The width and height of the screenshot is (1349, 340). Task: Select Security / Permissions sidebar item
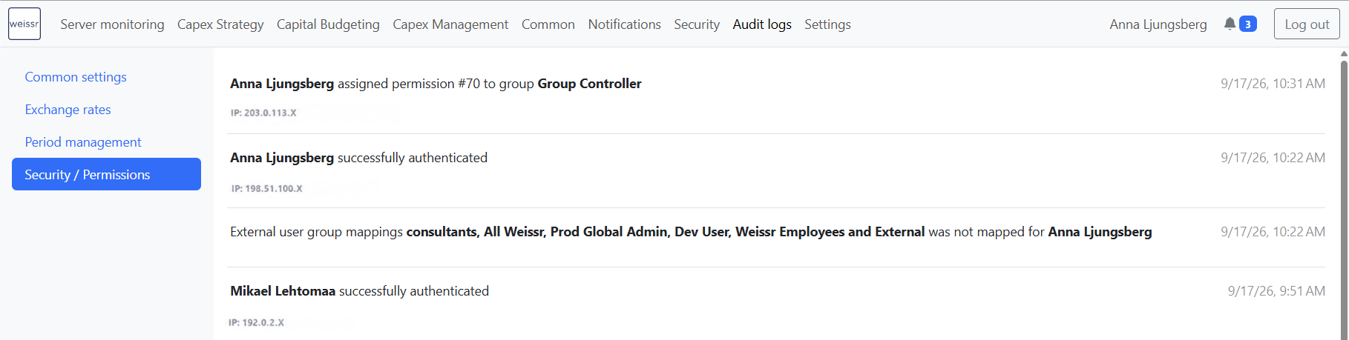click(106, 174)
